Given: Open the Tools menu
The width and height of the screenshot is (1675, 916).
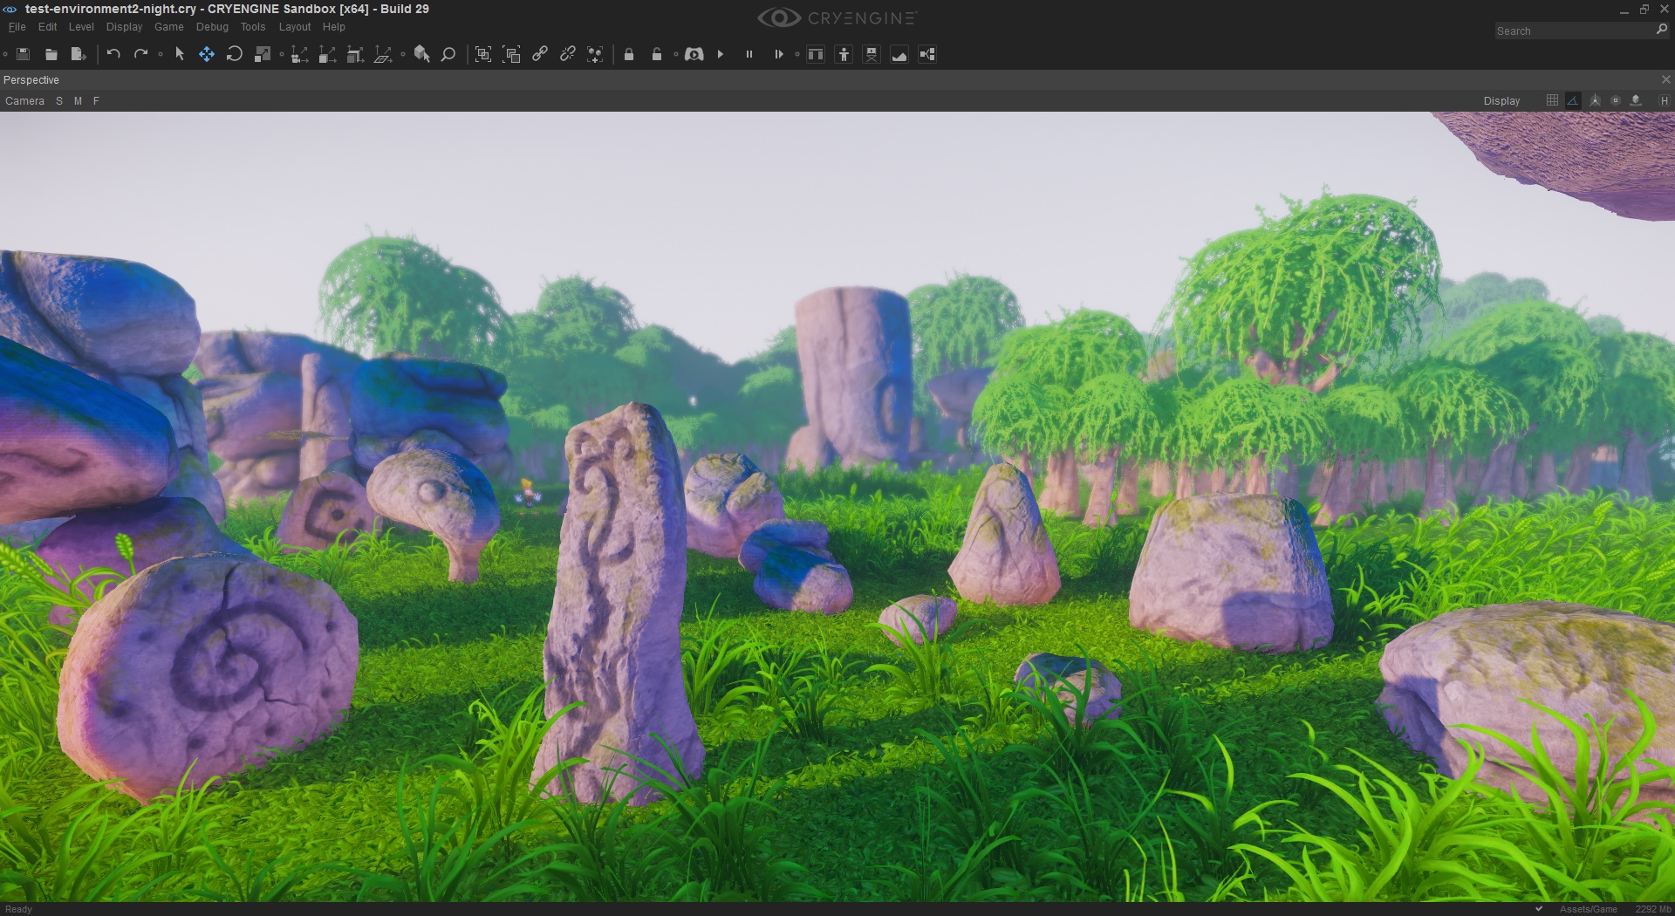Looking at the screenshot, I should [x=253, y=27].
